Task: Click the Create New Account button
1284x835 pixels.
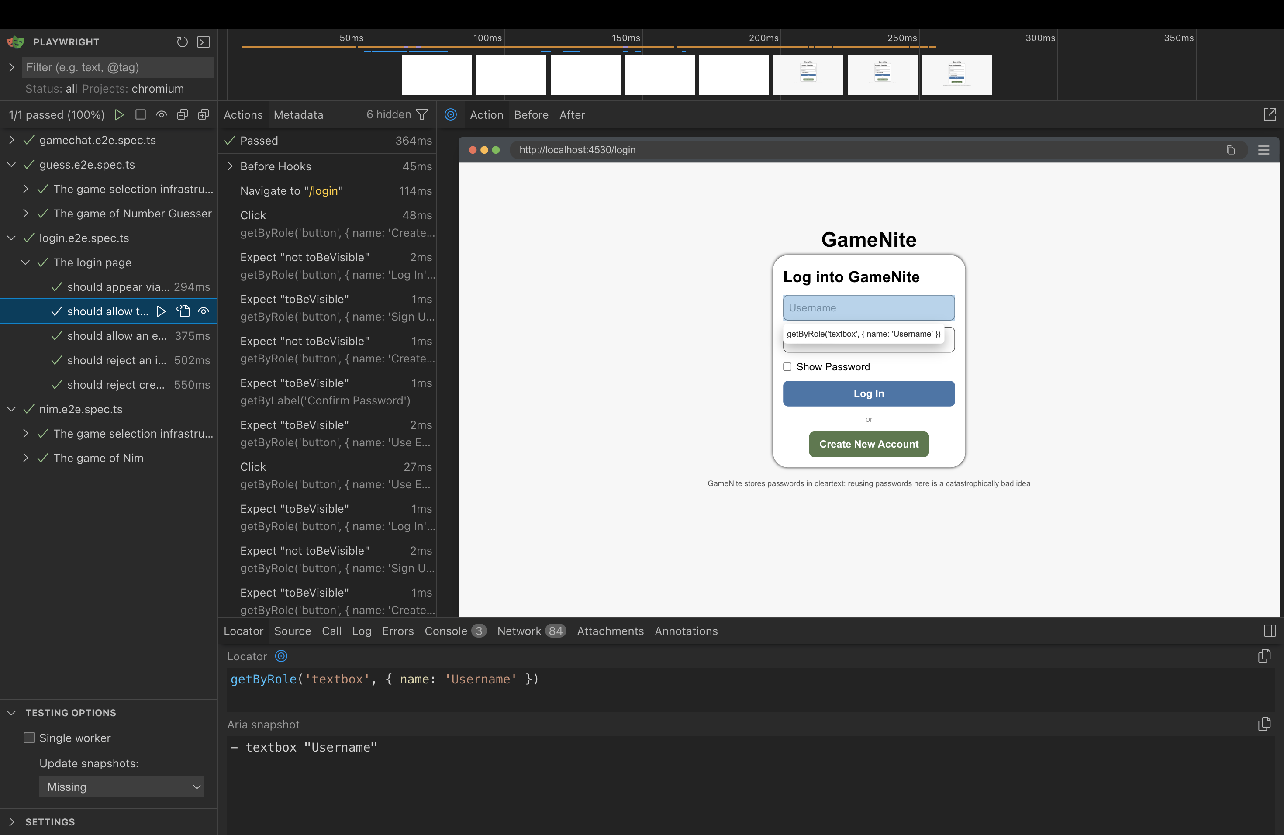Action: [x=868, y=444]
